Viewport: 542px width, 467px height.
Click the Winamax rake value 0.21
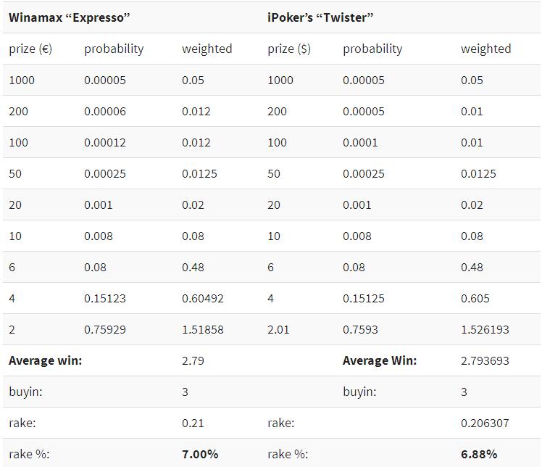[x=193, y=423]
